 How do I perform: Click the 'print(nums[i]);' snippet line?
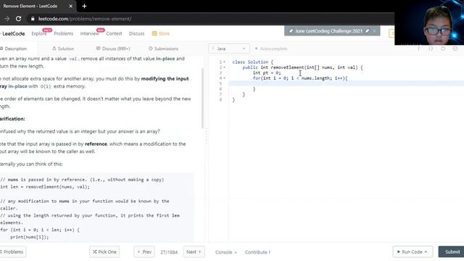tap(29, 237)
